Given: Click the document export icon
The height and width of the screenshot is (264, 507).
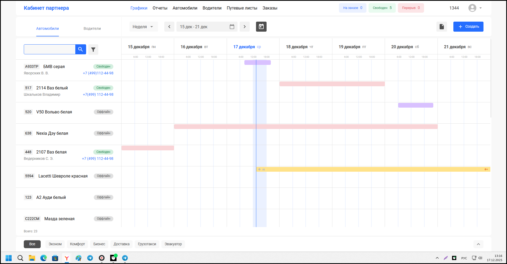Looking at the screenshot, I should [x=441, y=27].
